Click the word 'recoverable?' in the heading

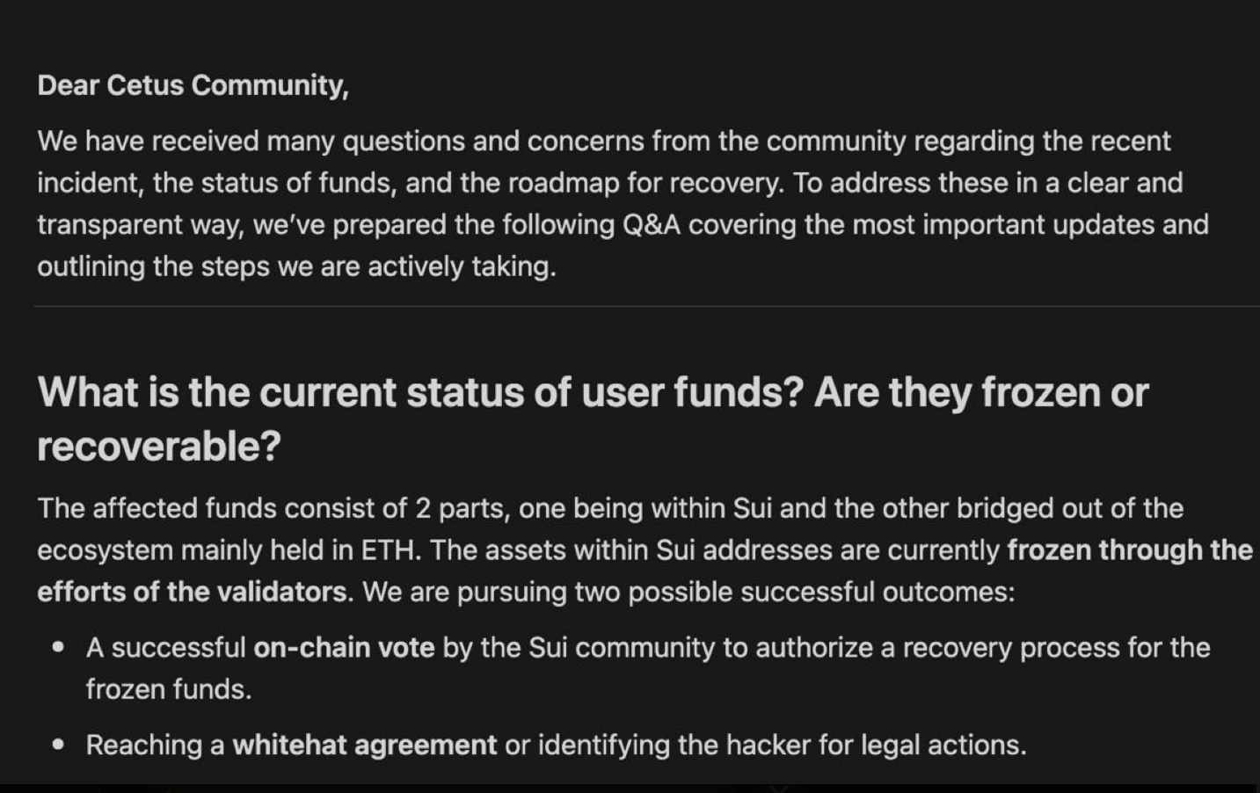click(x=159, y=446)
